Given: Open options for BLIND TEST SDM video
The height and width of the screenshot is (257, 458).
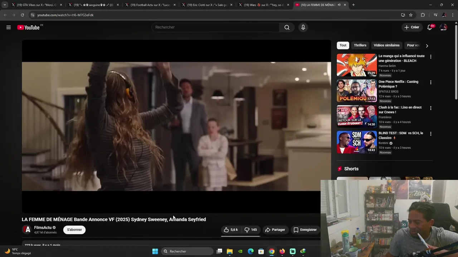Looking at the screenshot, I should pos(430,134).
